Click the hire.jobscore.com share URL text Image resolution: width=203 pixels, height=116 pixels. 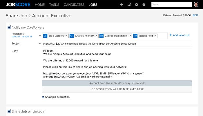coord(93,75)
